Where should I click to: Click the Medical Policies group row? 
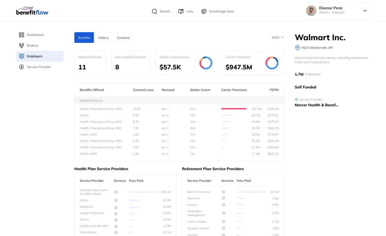(x=179, y=101)
